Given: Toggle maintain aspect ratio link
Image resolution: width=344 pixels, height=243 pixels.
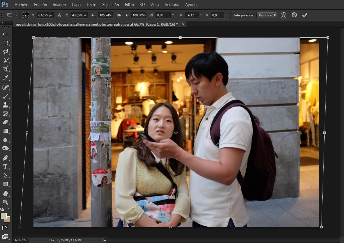Looking at the screenshot, I should point(119,15).
